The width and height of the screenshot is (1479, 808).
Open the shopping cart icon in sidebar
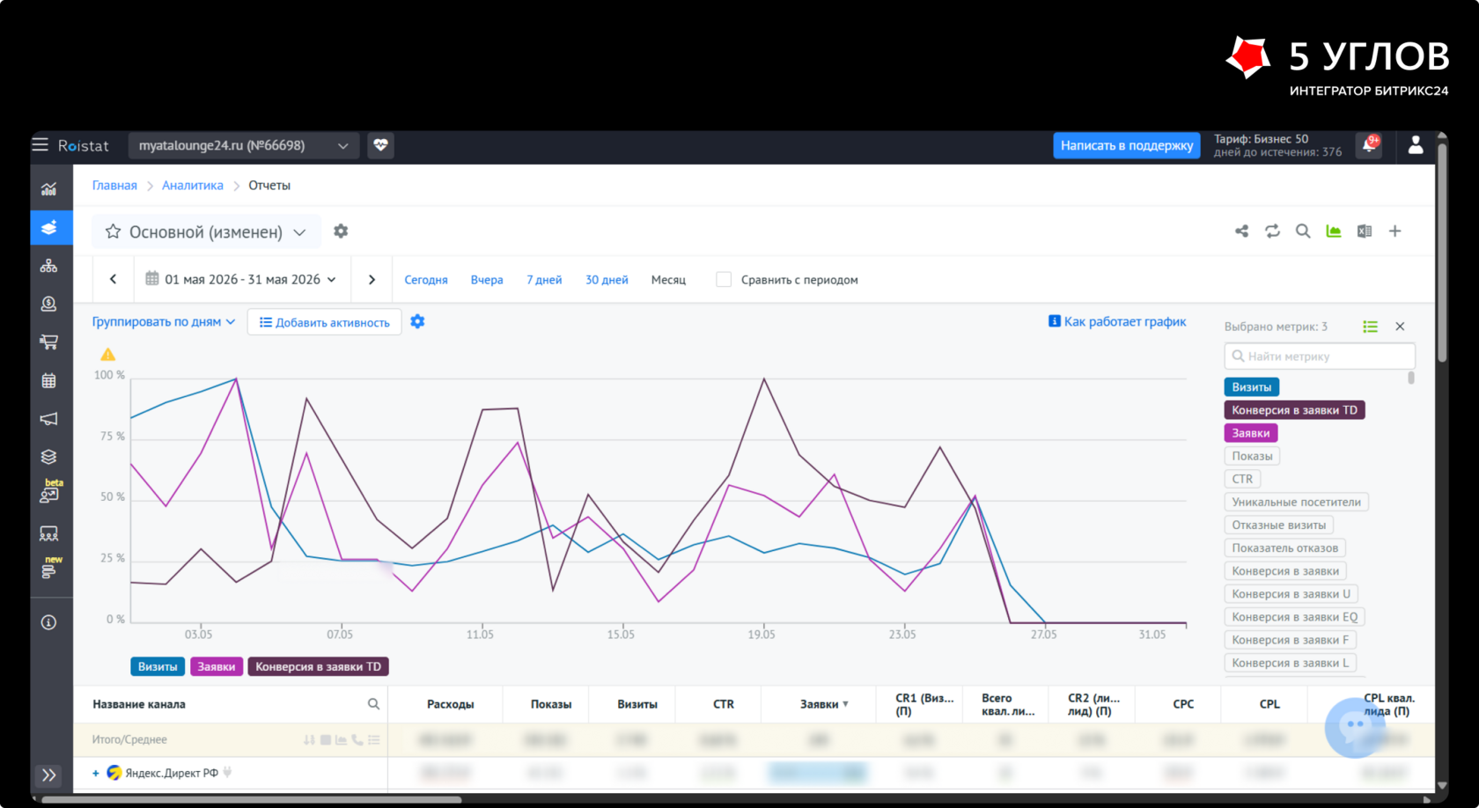[49, 342]
